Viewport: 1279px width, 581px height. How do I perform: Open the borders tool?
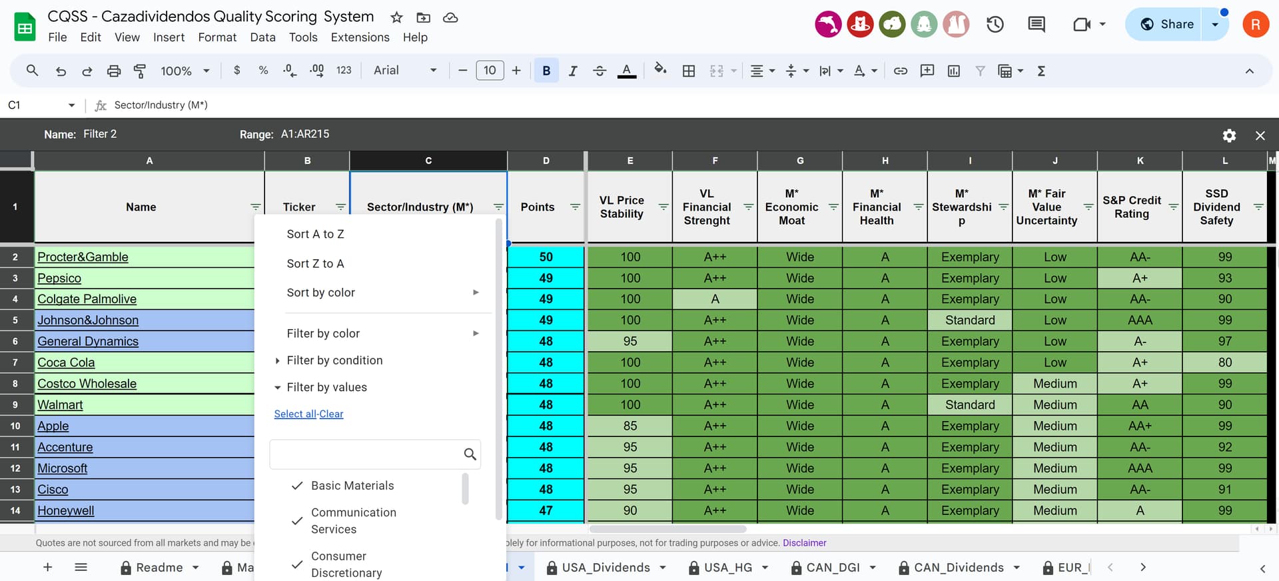(689, 71)
